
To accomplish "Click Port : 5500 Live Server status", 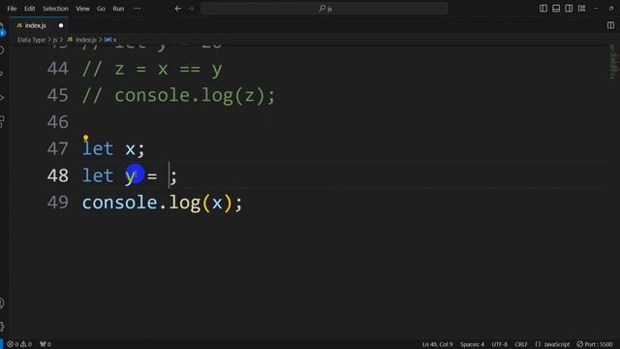I will (x=594, y=344).
